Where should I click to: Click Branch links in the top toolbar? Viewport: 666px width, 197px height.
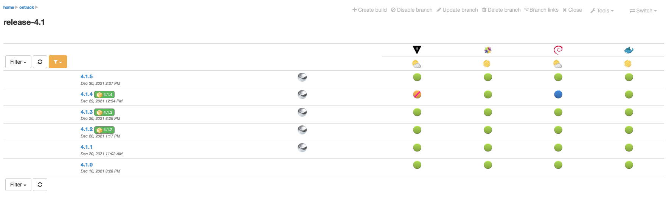(x=541, y=10)
